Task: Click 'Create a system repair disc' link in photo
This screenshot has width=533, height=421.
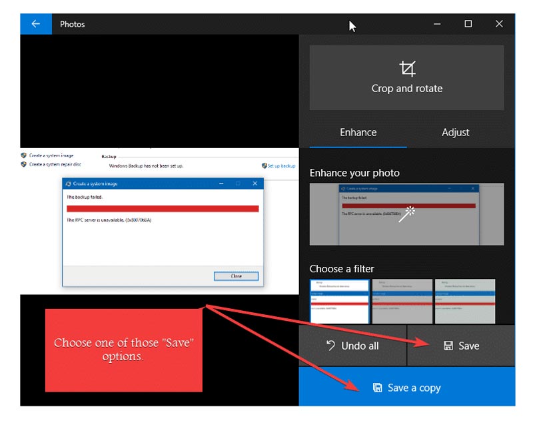Action: tap(55, 164)
